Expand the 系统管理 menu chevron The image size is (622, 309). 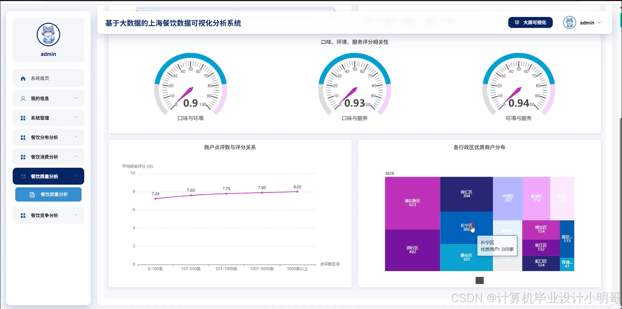(x=76, y=118)
